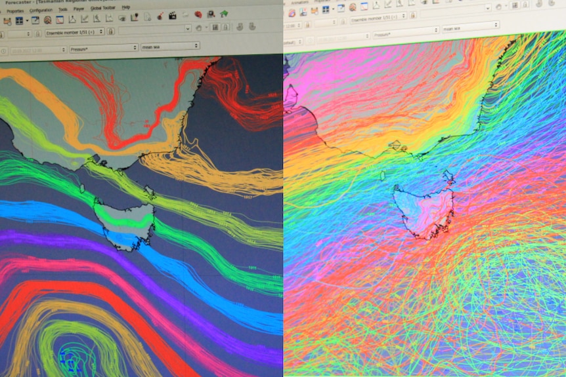Open Ensemble member 1/51 dropdown on right screen
The width and height of the screenshot is (566, 377).
(x=378, y=16)
